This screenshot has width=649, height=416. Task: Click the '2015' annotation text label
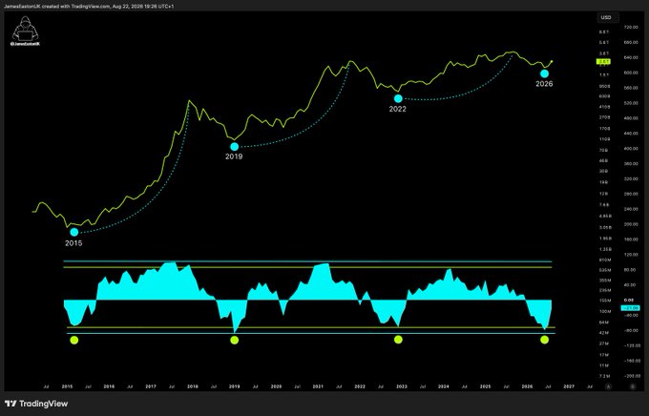click(73, 243)
